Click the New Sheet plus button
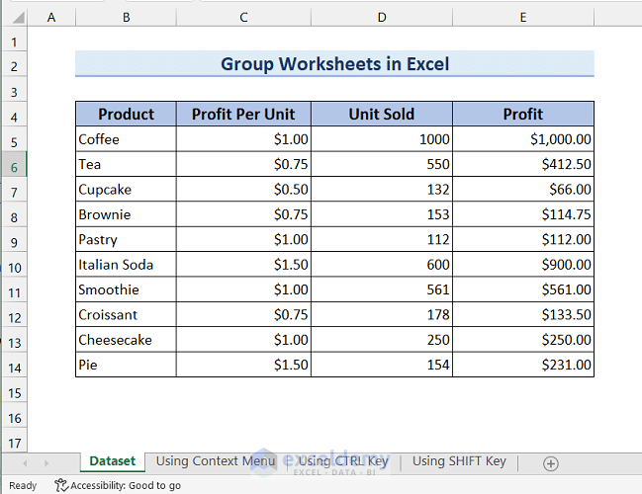Viewport: 642px width, 494px height. coord(551,462)
